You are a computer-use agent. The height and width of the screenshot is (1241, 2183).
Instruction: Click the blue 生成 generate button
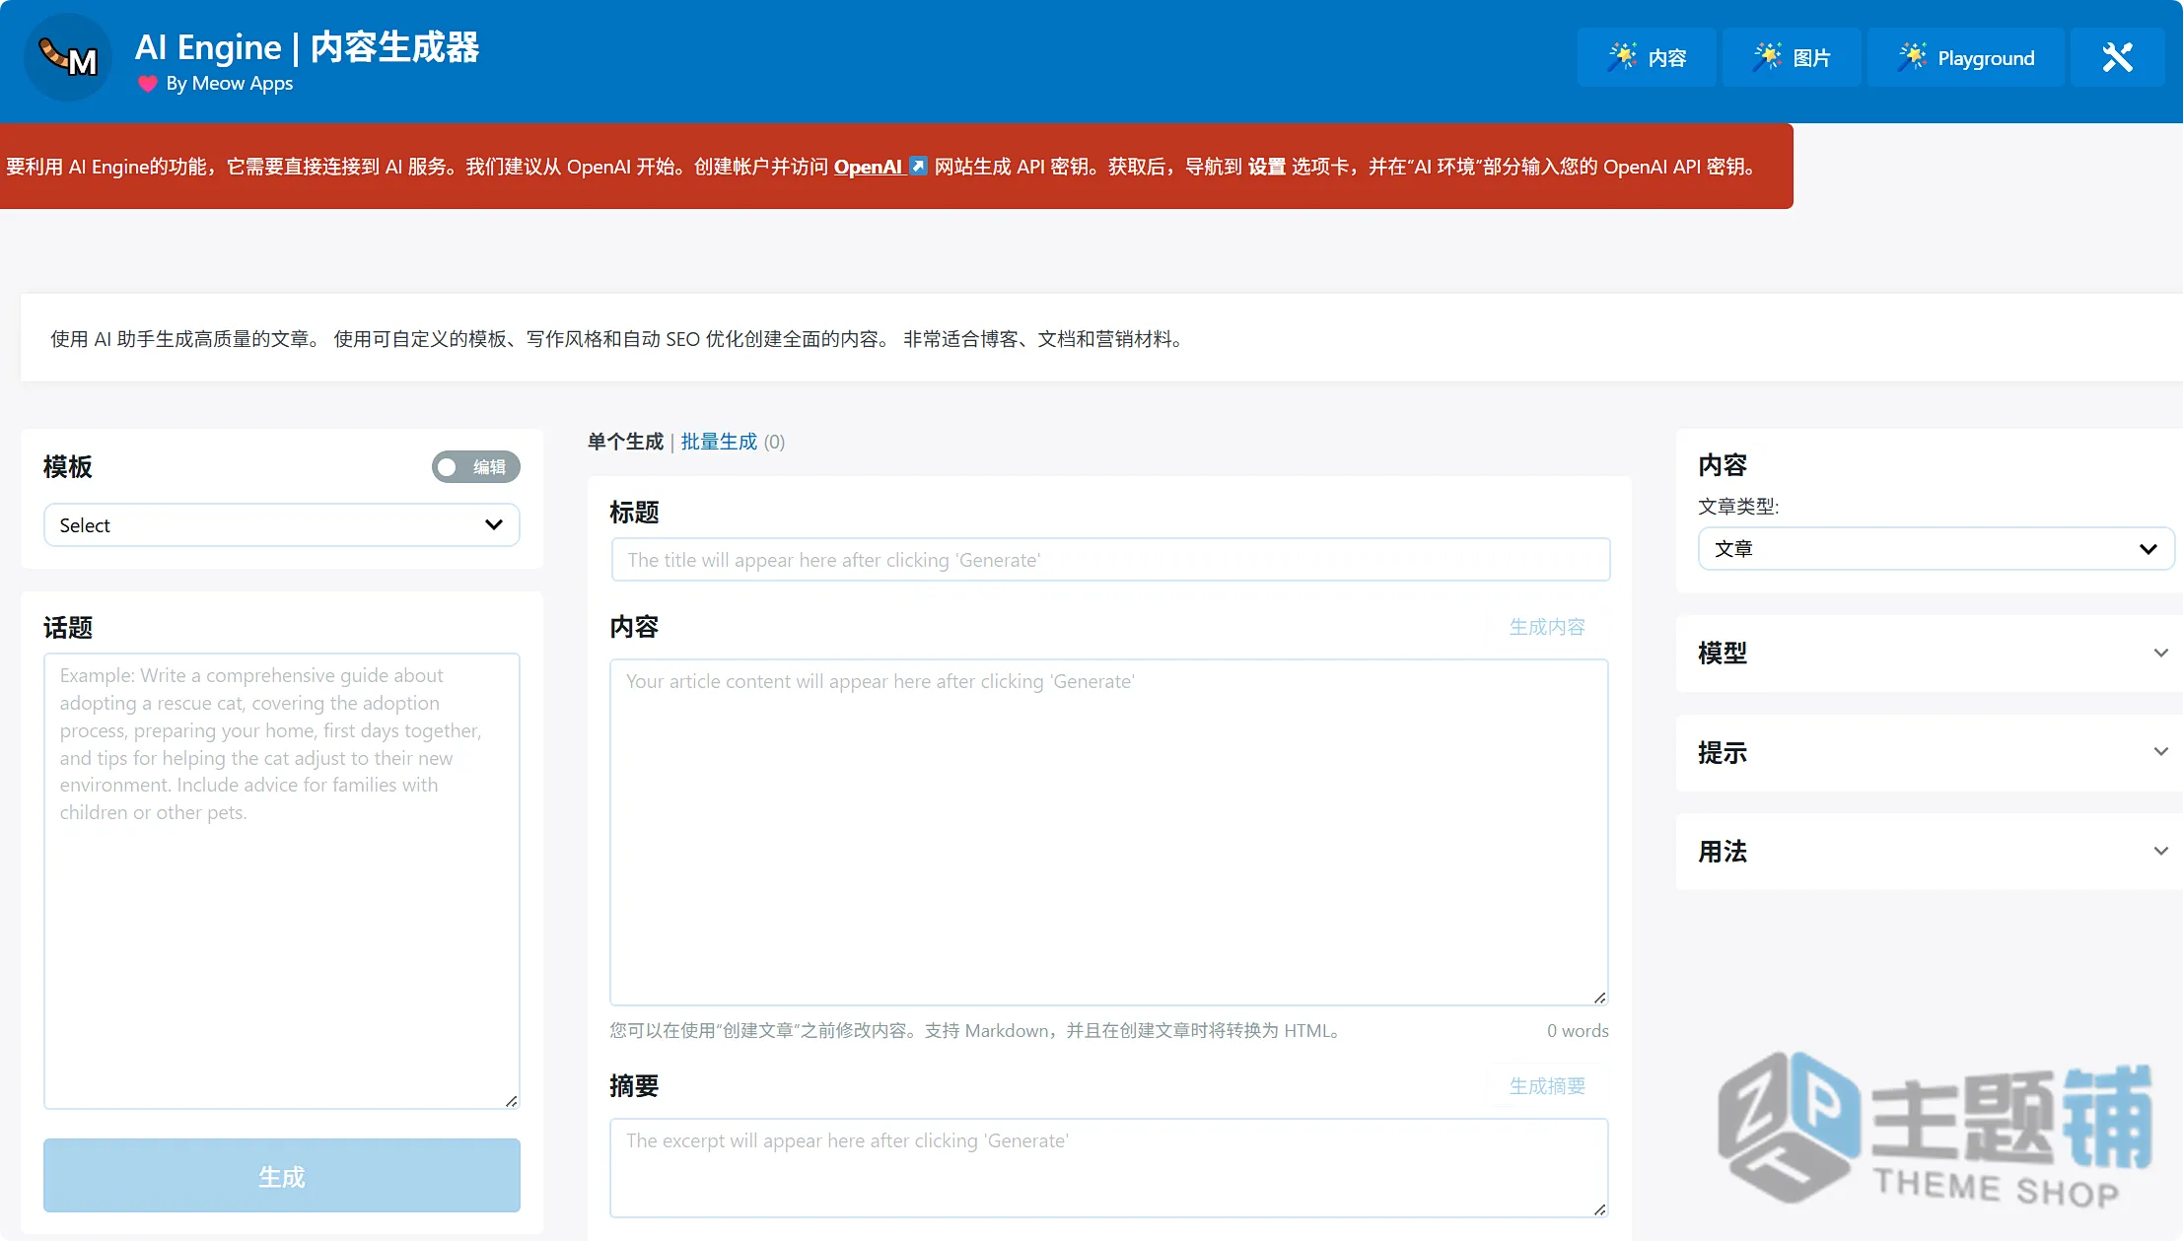tap(282, 1176)
